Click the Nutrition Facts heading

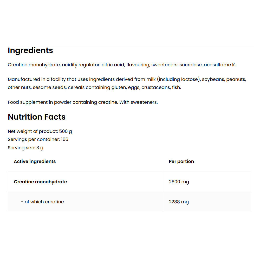click(x=37, y=117)
